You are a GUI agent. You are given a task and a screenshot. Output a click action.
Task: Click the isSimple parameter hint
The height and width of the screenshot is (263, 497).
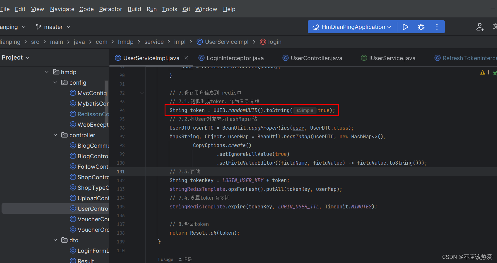(305, 110)
